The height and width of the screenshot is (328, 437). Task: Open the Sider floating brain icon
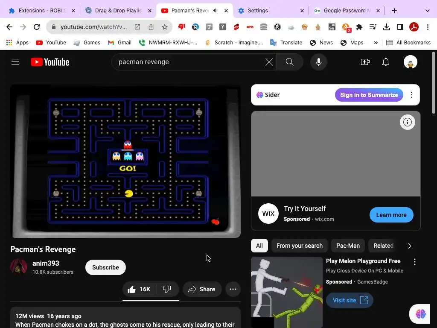coord(420,314)
